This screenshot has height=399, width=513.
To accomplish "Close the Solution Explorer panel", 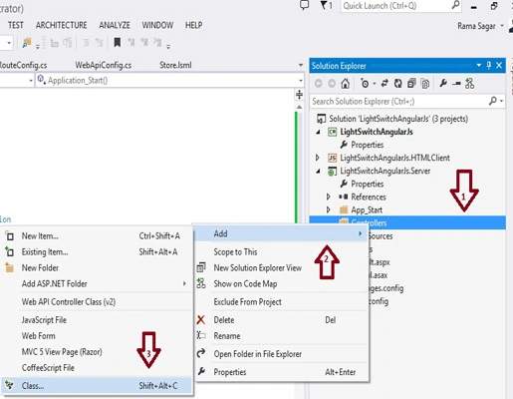I will click(499, 65).
